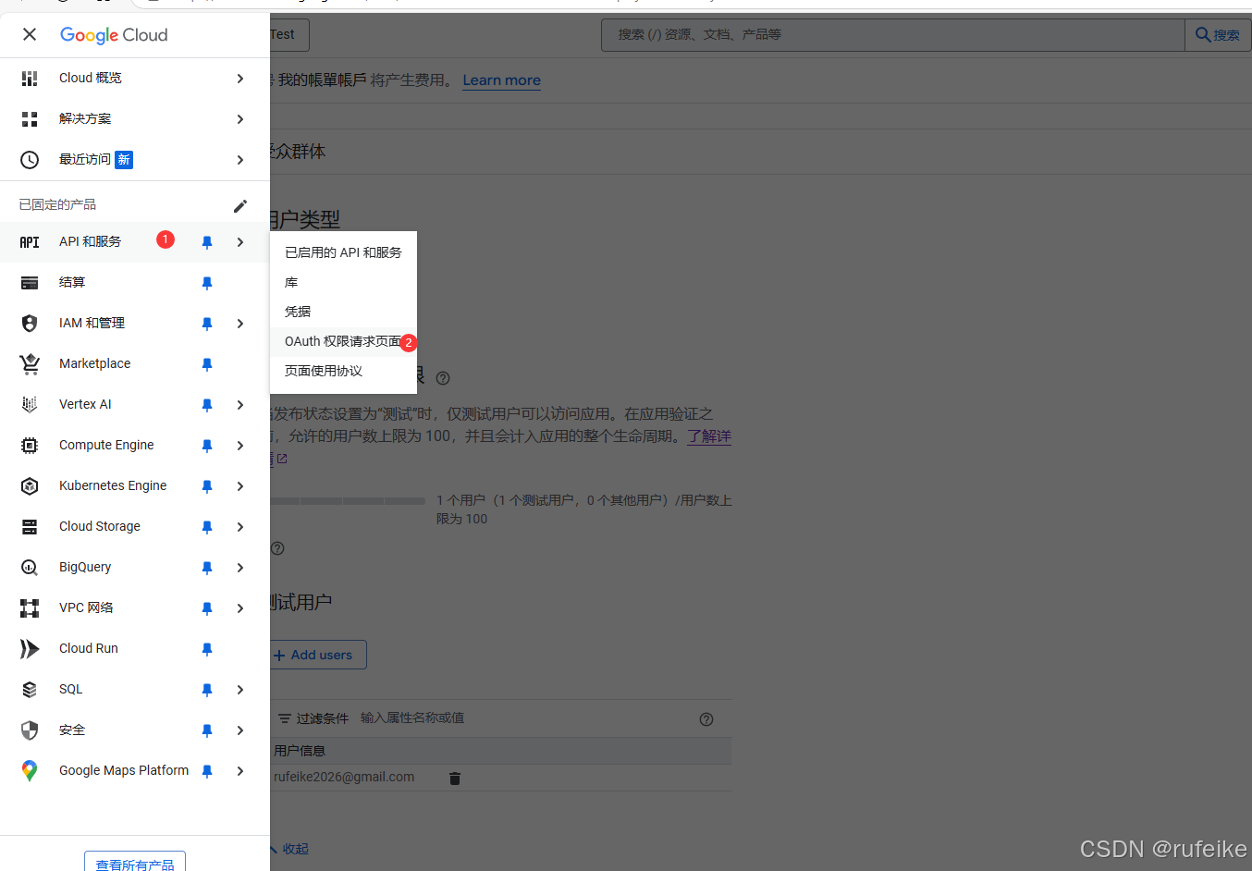Viewport: 1252px width, 871px height.
Task: Click the Marketplace cart icon
Action: tap(30, 364)
